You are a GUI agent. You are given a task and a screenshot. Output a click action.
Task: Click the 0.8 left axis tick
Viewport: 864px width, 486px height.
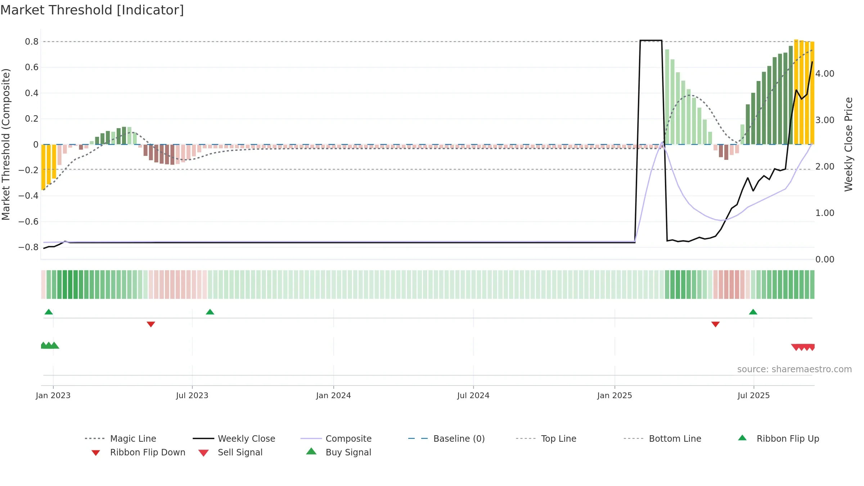tap(32, 42)
